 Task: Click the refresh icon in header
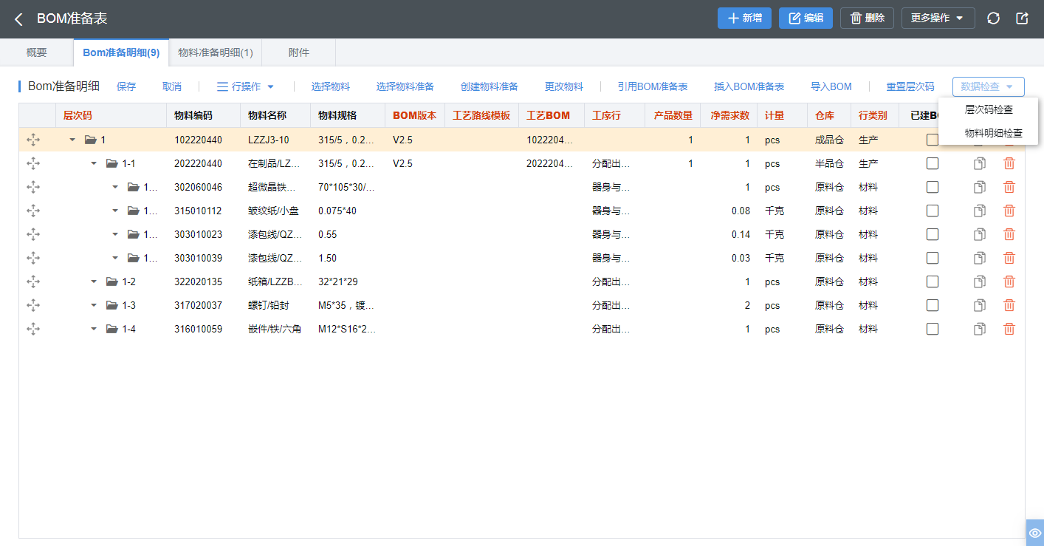tap(994, 18)
